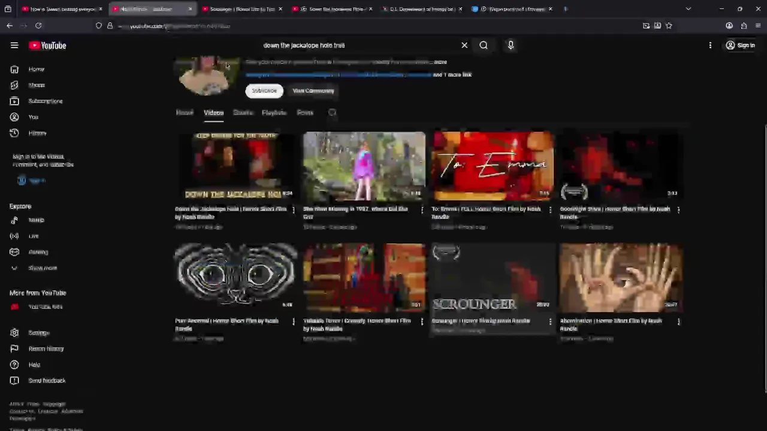Click the YouTube logo
Viewport: 767px width, 431px height.
[x=47, y=45]
